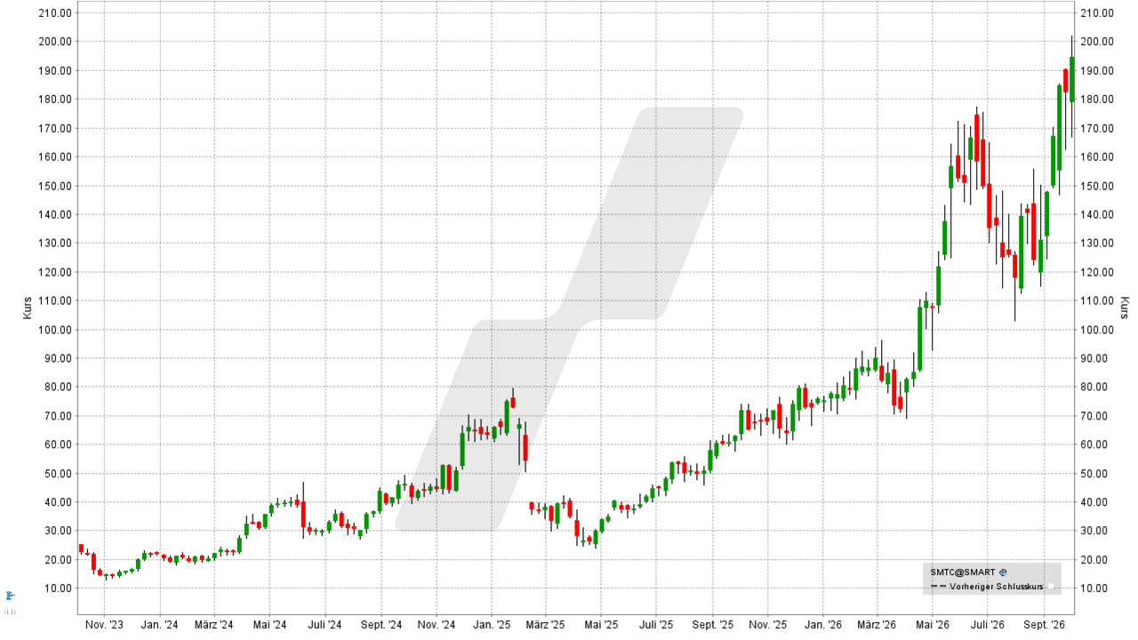
Task: Select the SMTC@SMART legend label
Action: (963, 572)
